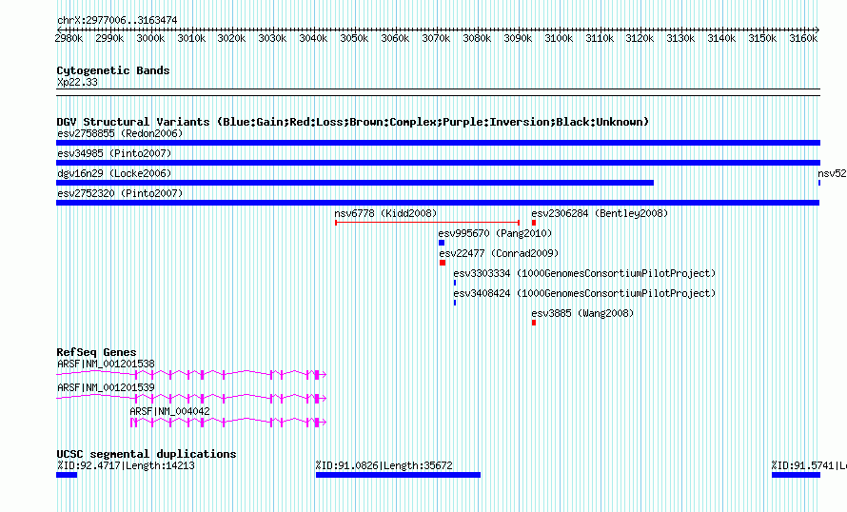847x512 pixels.
Task: Select the segmental duplication bar under %ID:91.5741
Action: tap(797, 475)
